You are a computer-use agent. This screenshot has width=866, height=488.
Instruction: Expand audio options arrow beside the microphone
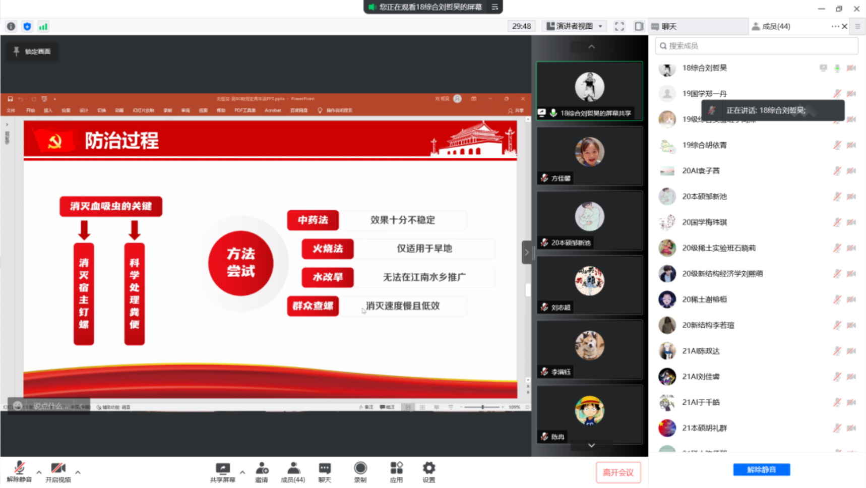tap(39, 472)
